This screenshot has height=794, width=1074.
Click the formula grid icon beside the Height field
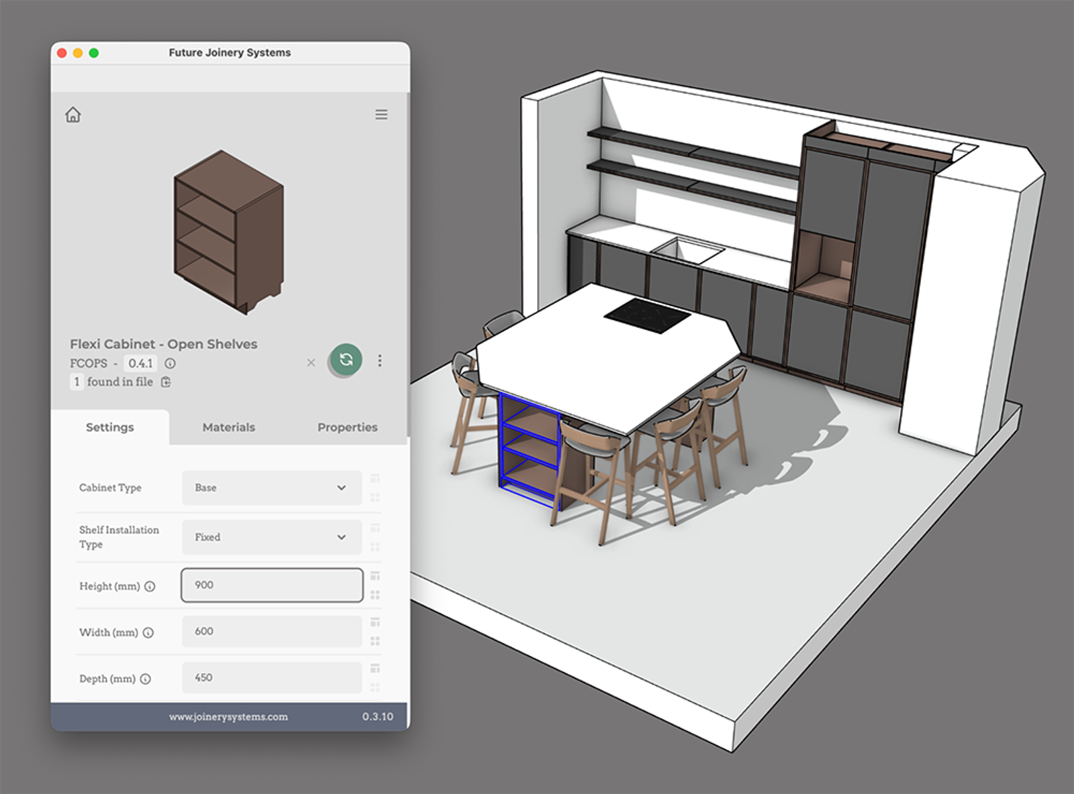point(375,575)
